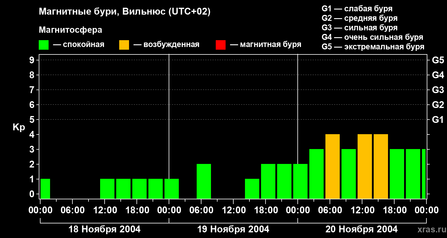Select the Kp 1 bar spanning midnight into 19 Ноября
The width and height of the screenshot is (447, 238).
[x=172, y=189]
